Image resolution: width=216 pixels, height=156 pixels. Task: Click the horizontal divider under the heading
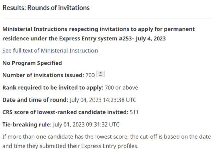tap(108, 18)
